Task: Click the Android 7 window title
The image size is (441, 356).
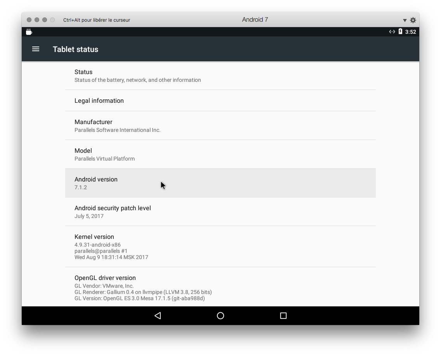Action: (x=255, y=20)
